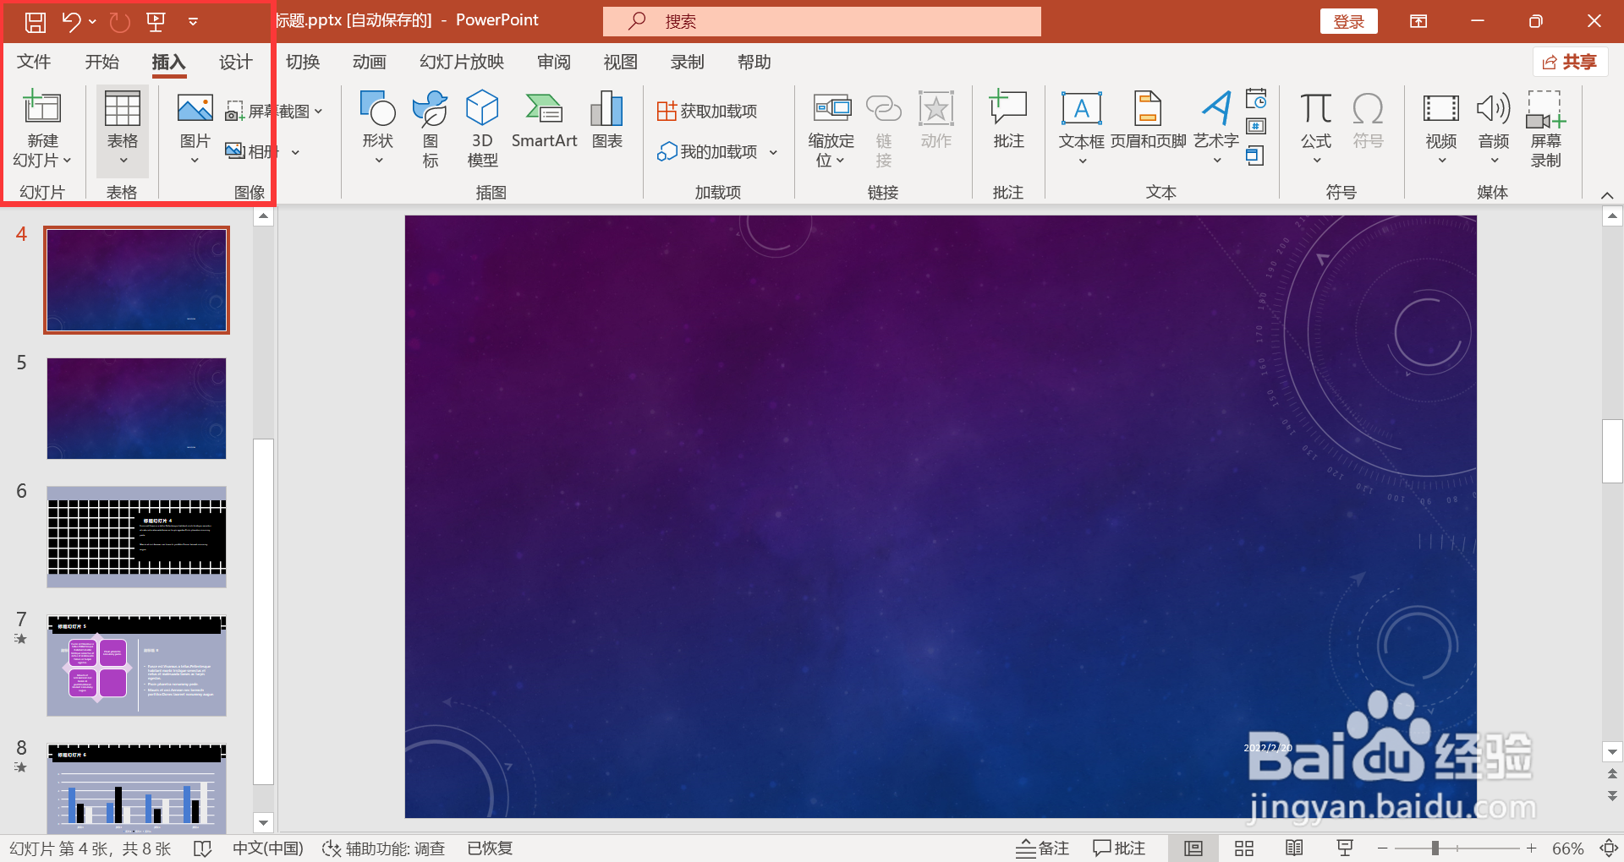Select slide 5 thumbnail
The image size is (1624, 862).
click(136, 408)
